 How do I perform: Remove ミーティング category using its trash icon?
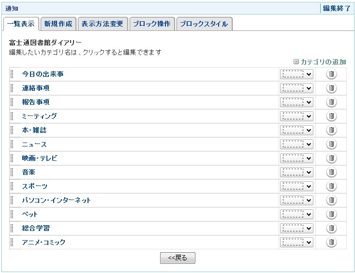coord(331,116)
